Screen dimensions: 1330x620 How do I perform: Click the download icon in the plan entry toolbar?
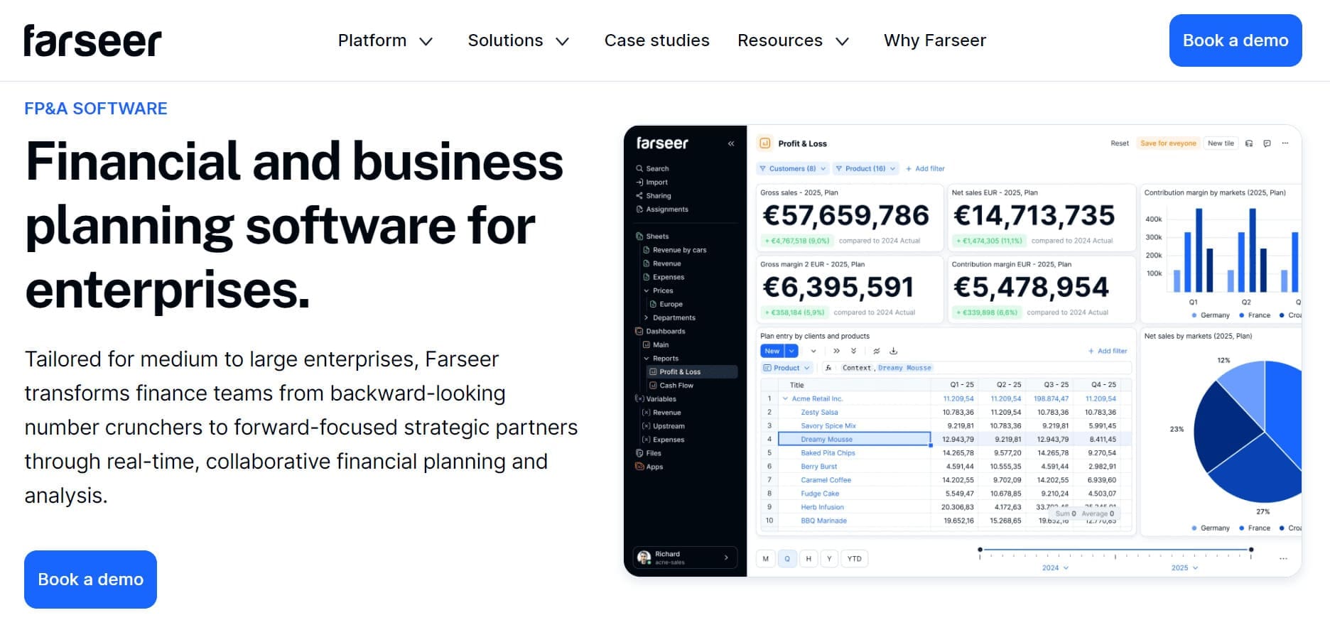[x=894, y=351]
